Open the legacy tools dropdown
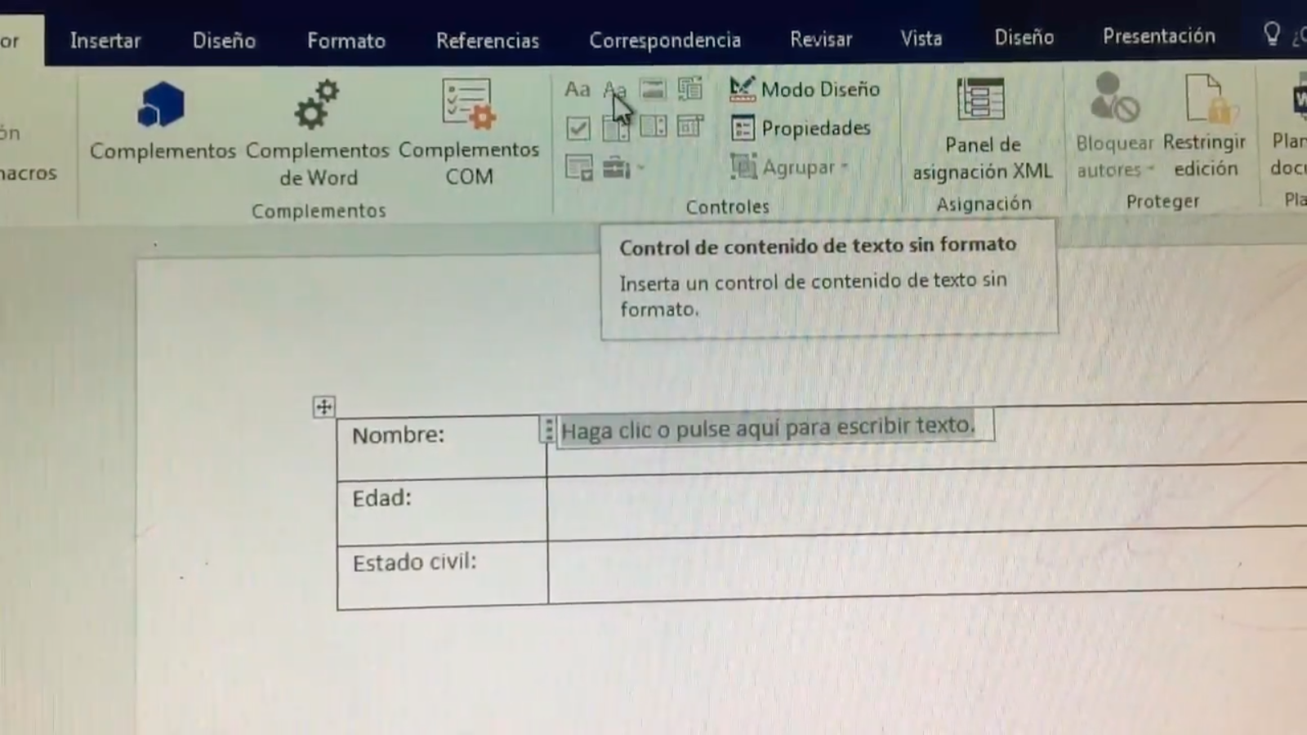1307x735 pixels. coord(622,168)
